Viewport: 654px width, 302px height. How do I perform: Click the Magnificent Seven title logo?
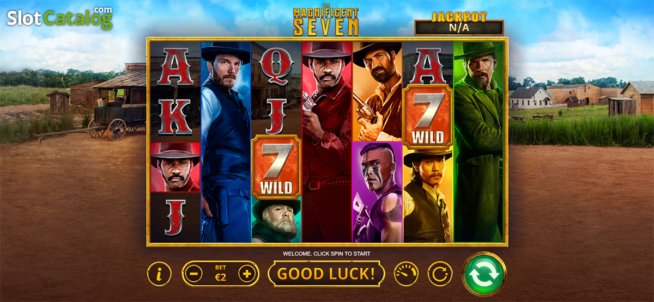[326, 20]
